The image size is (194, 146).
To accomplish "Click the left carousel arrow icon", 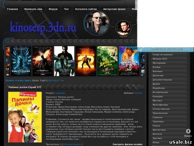I will 7,60.
